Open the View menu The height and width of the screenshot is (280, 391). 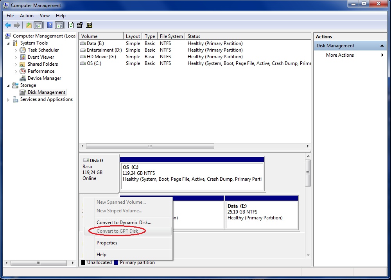(45, 16)
